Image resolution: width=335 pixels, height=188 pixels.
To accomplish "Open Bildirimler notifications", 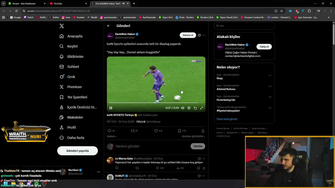I will click(x=71, y=56).
